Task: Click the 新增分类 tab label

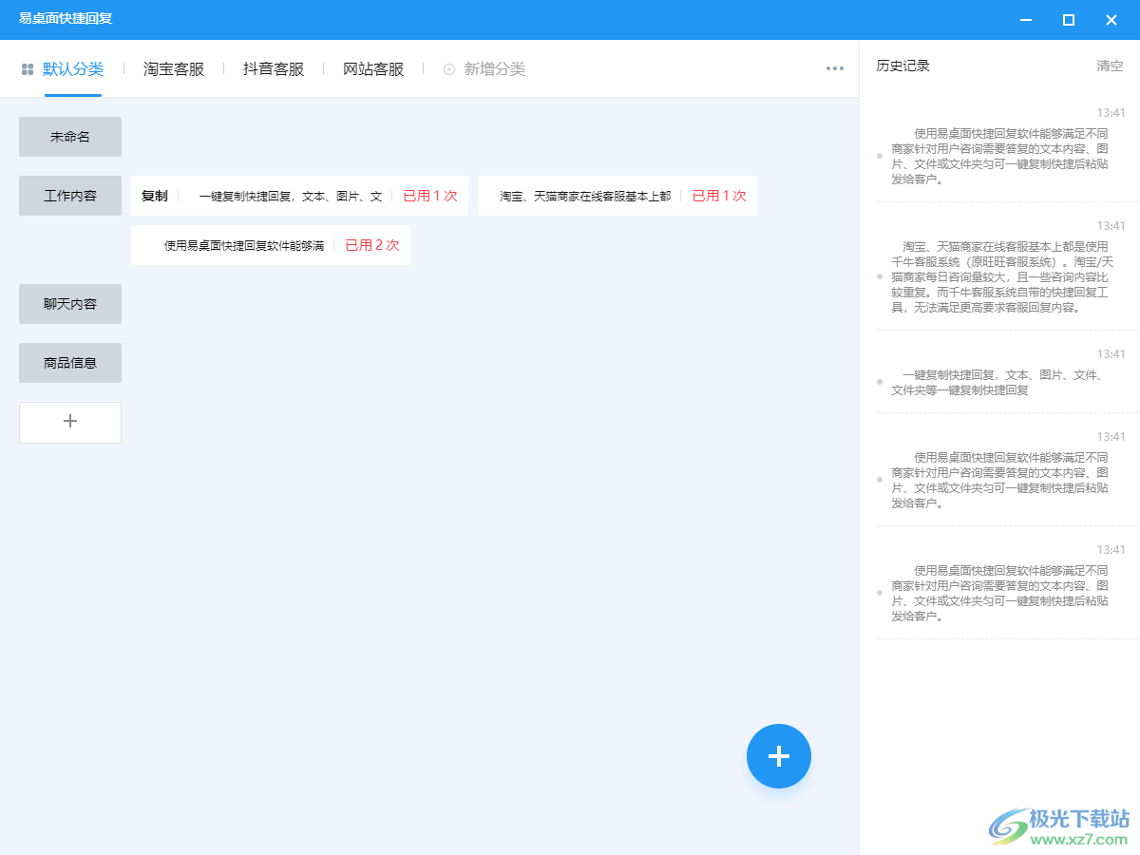Action: [x=495, y=69]
